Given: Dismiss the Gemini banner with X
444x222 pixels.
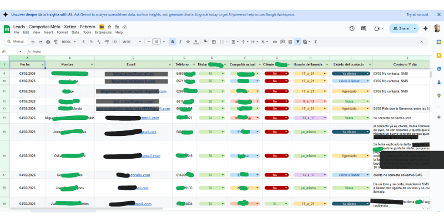Looking at the screenshot, I should [x=438, y=14].
